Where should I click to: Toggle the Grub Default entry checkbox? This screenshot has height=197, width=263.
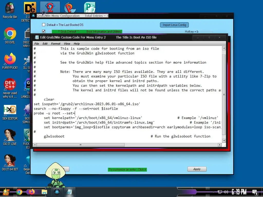(x=44, y=31)
